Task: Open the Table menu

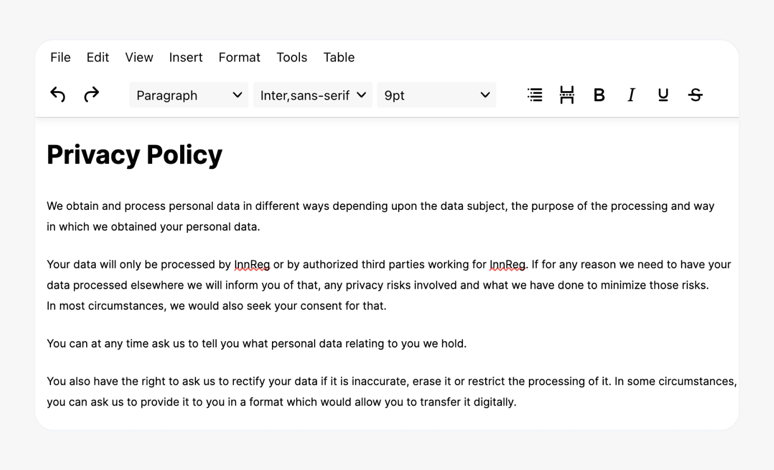Action: coord(339,57)
